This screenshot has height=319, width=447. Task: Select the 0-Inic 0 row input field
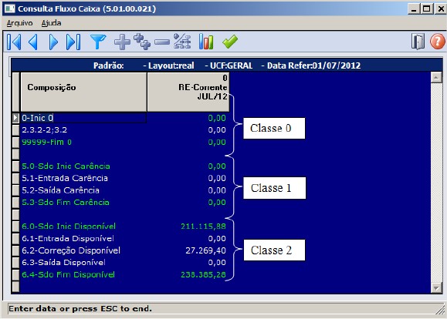pyautogui.click(x=83, y=118)
